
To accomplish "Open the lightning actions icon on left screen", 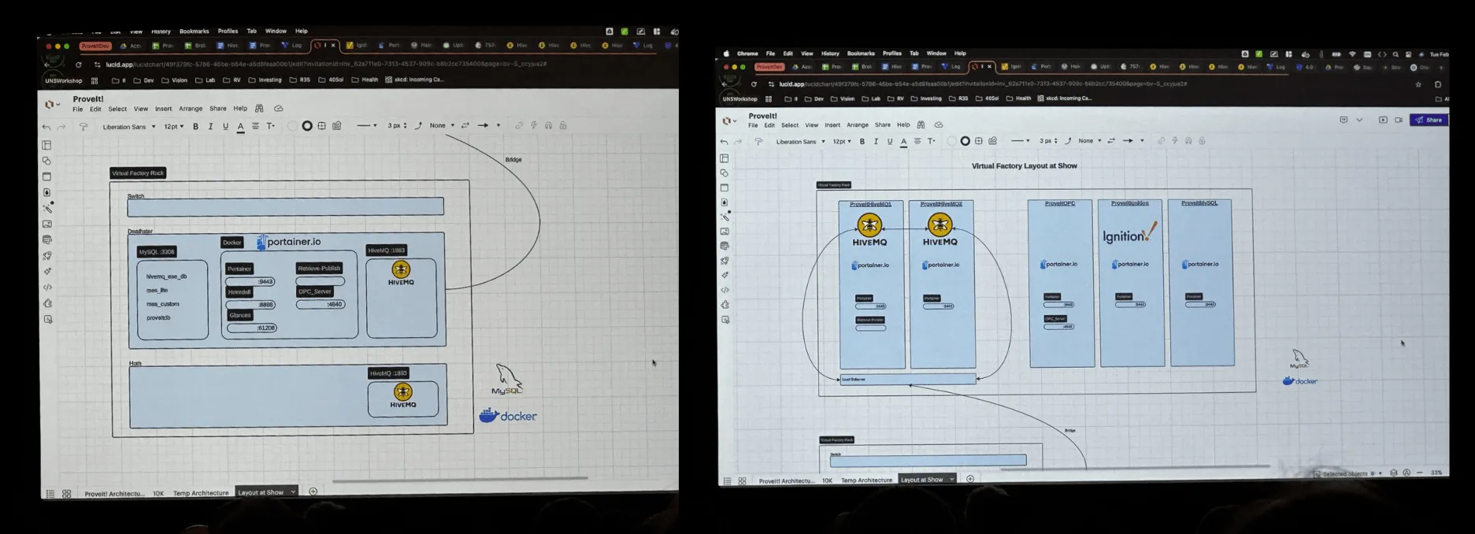I will point(534,125).
